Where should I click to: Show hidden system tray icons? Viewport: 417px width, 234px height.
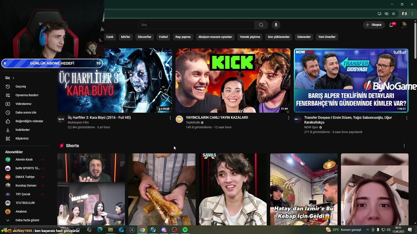pyautogui.click(x=367, y=230)
